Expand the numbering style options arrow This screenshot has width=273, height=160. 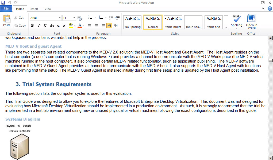click(x=106, y=18)
